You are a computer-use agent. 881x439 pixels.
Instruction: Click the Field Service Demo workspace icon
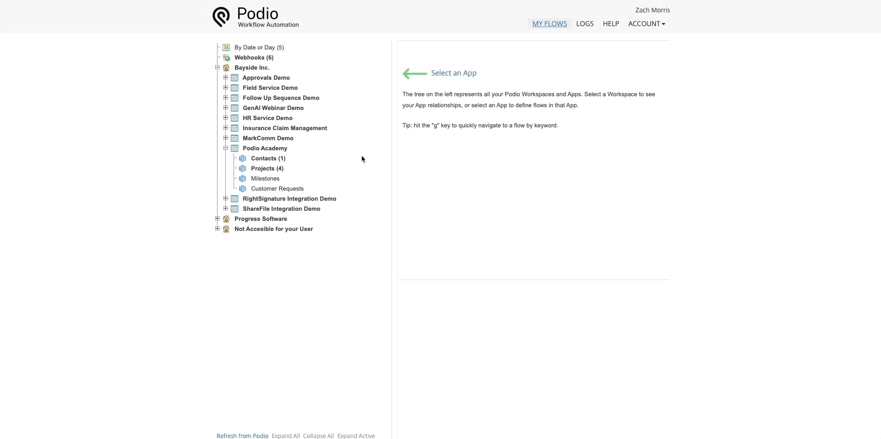click(x=234, y=88)
